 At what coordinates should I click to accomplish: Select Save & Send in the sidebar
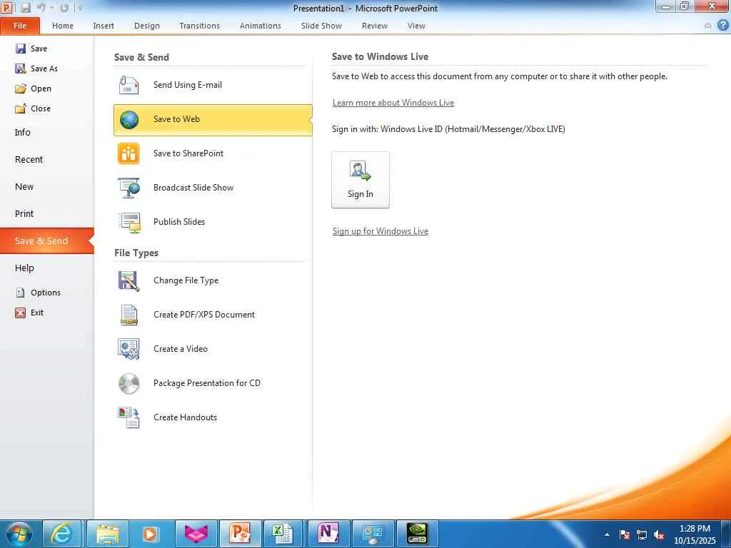click(x=46, y=240)
